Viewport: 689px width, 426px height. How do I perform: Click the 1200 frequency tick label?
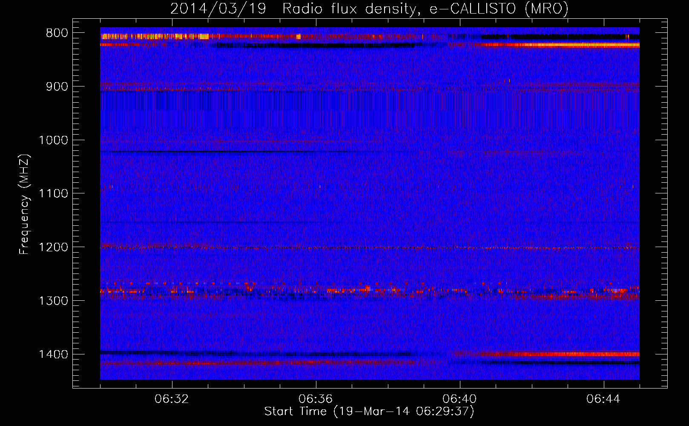tap(53, 248)
